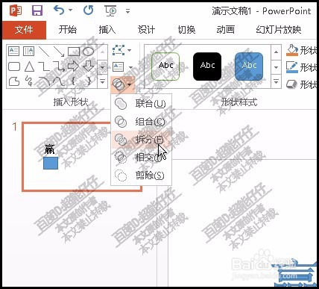Select the down block arrow shape
This screenshot has height=289, width=319.
(x=88, y=66)
